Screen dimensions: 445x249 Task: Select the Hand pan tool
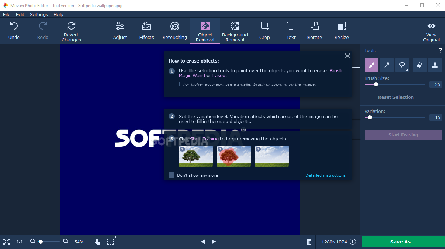pyautogui.click(x=98, y=242)
